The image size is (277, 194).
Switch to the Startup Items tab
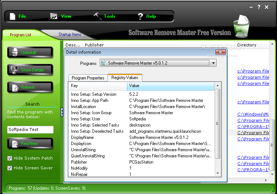(x=70, y=34)
